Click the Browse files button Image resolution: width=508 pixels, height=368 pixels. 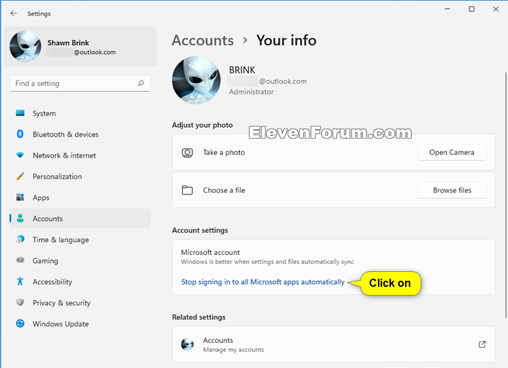pyautogui.click(x=452, y=190)
